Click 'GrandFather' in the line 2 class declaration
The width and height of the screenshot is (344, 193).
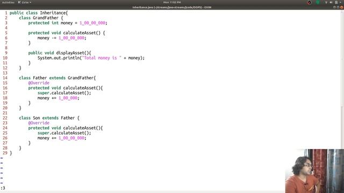pyautogui.click(x=46, y=18)
